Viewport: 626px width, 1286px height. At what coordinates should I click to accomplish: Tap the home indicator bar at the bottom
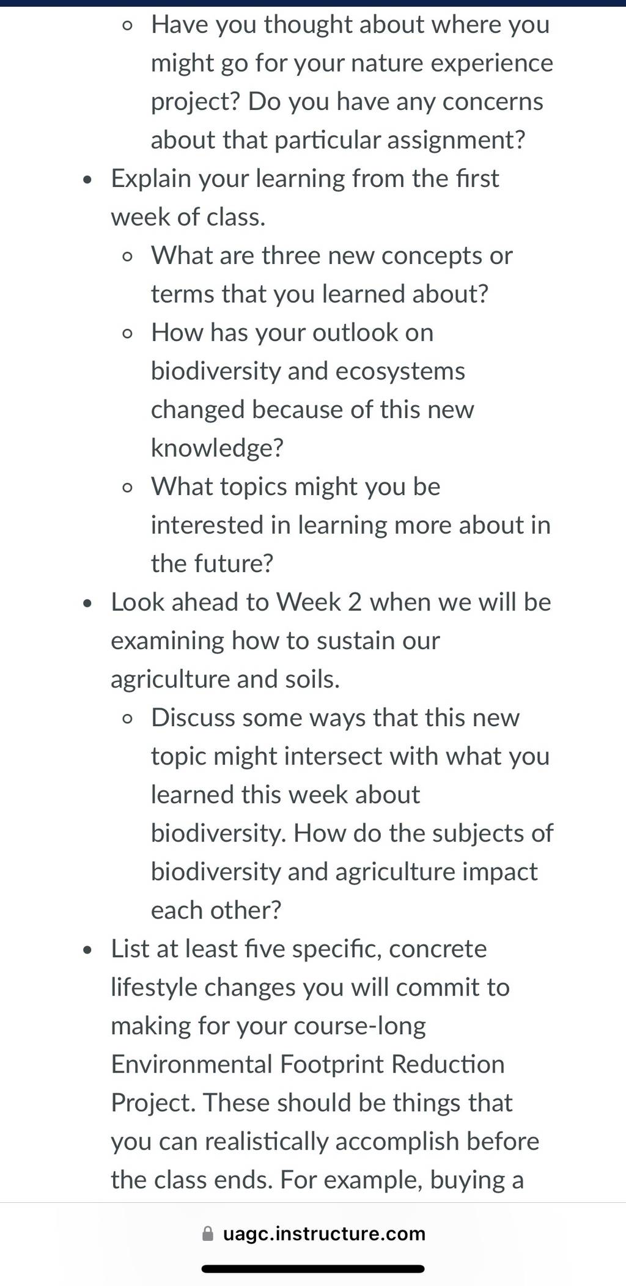point(313,1269)
